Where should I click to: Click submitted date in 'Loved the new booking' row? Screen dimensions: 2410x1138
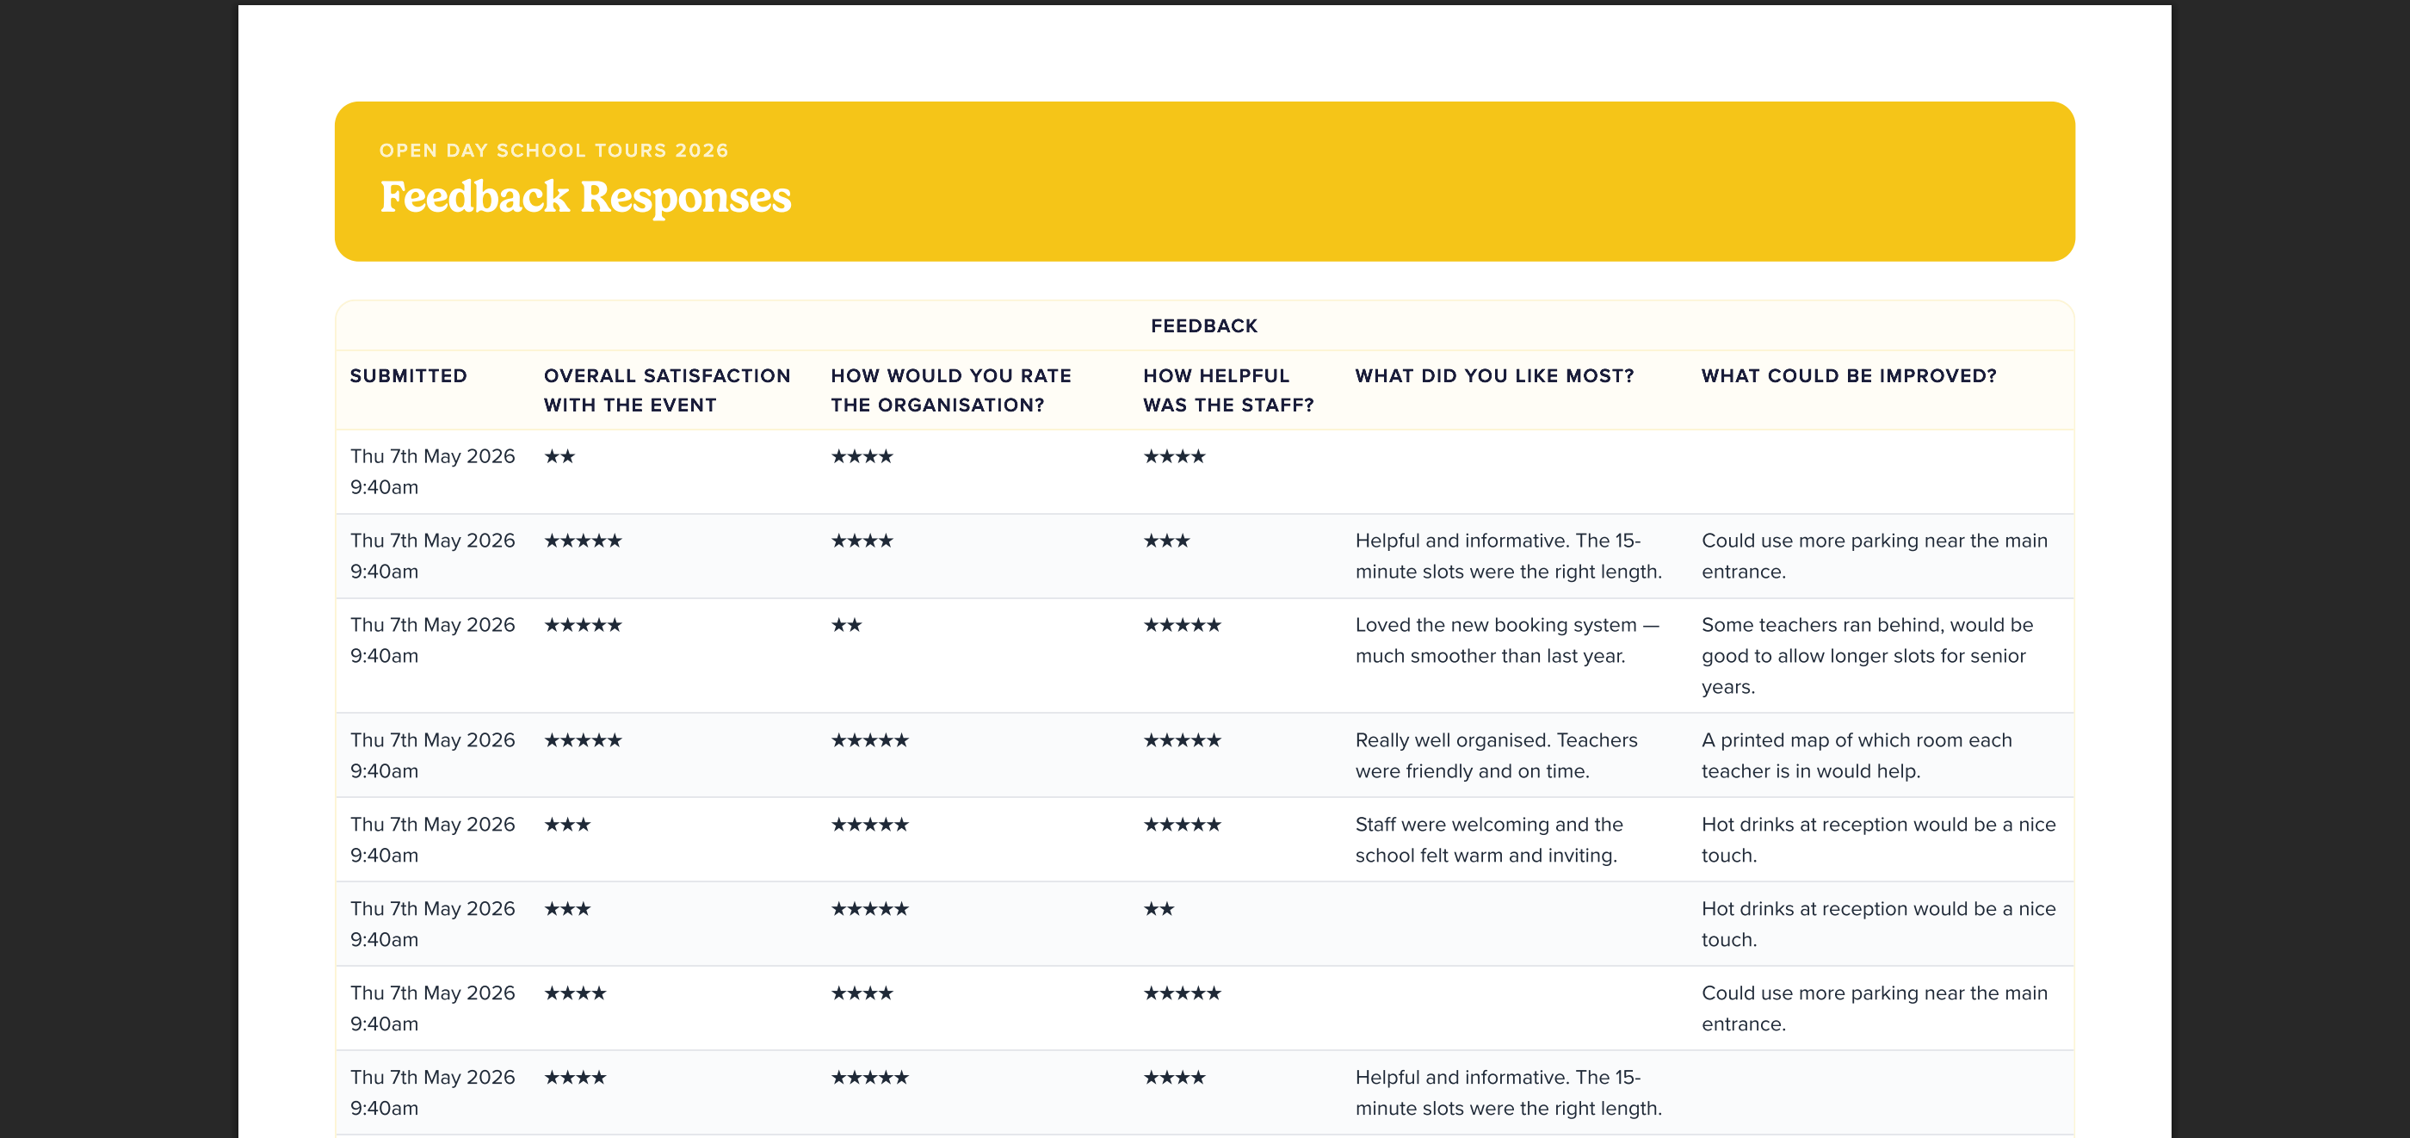pos(432,640)
